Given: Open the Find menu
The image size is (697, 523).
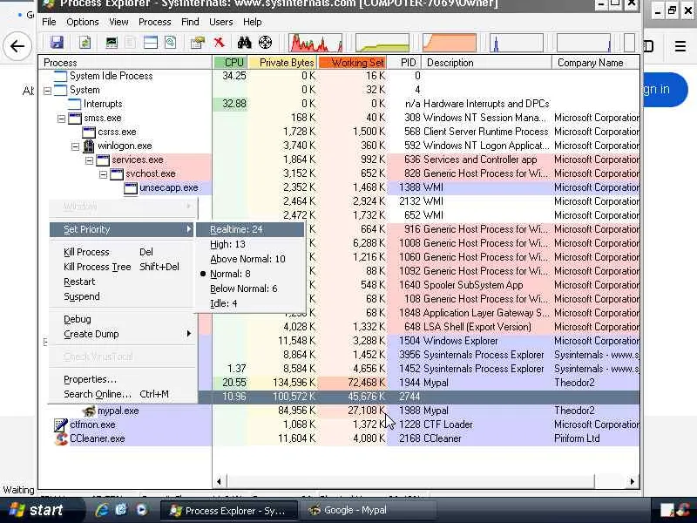Looking at the screenshot, I should pyautogui.click(x=190, y=22).
